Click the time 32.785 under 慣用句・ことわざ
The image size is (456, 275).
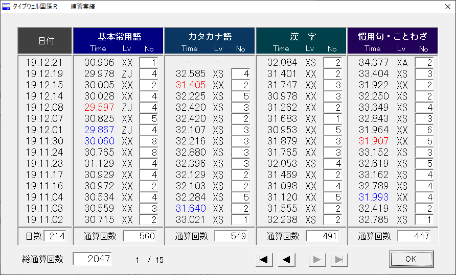click(x=374, y=219)
